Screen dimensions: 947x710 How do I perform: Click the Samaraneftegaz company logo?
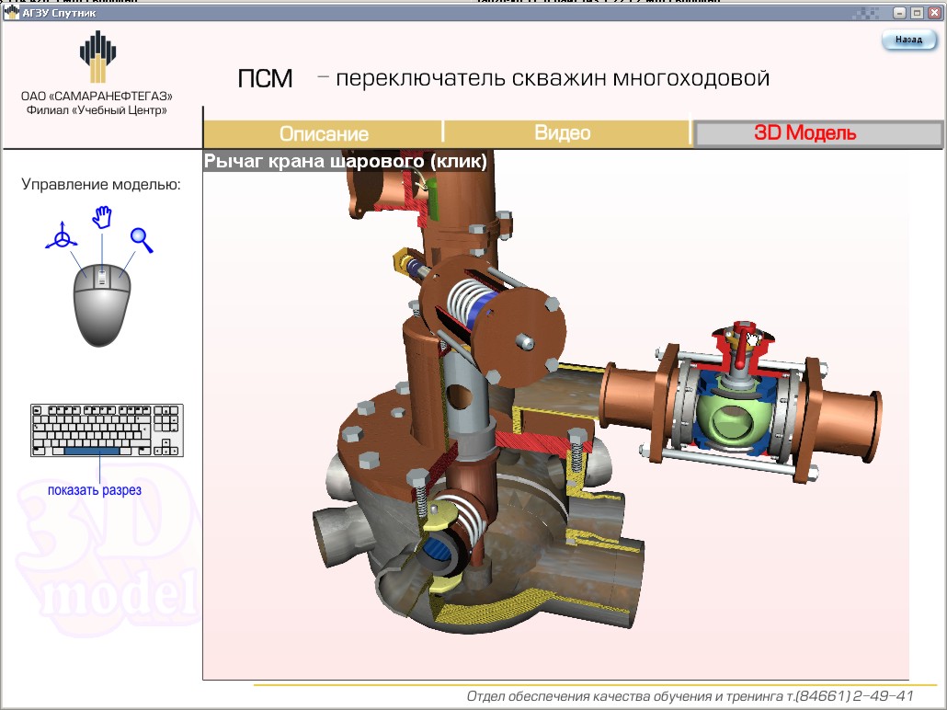(x=98, y=58)
